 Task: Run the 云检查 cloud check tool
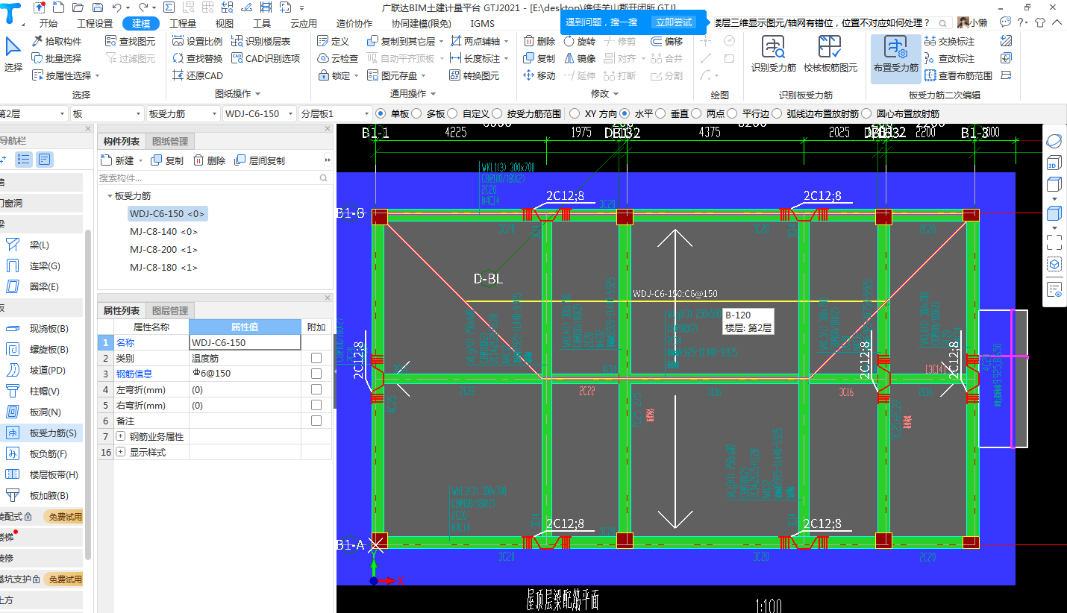coord(337,58)
